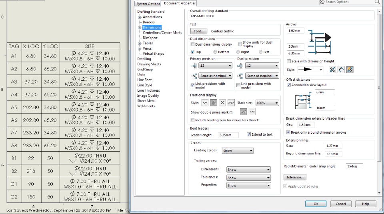Click third arrow placement icon beside Style
384x214 pixels.
(350, 70)
